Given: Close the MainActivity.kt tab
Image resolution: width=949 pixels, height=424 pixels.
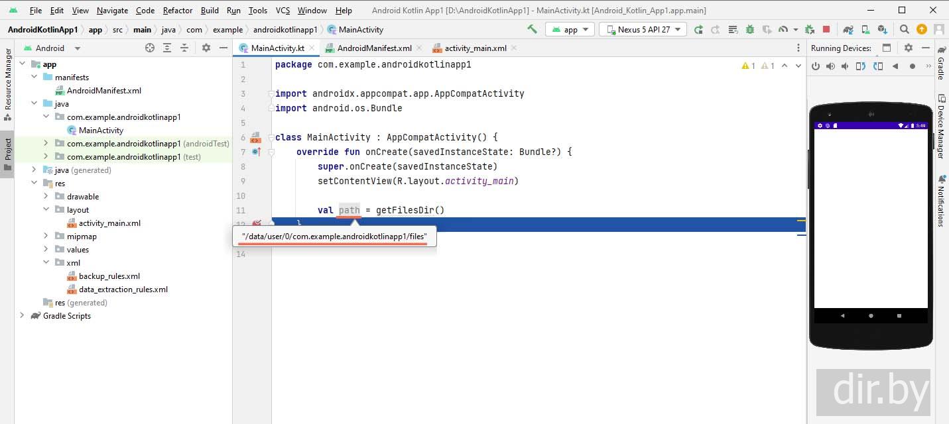Looking at the screenshot, I should pyautogui.click(x=310, y=48).
